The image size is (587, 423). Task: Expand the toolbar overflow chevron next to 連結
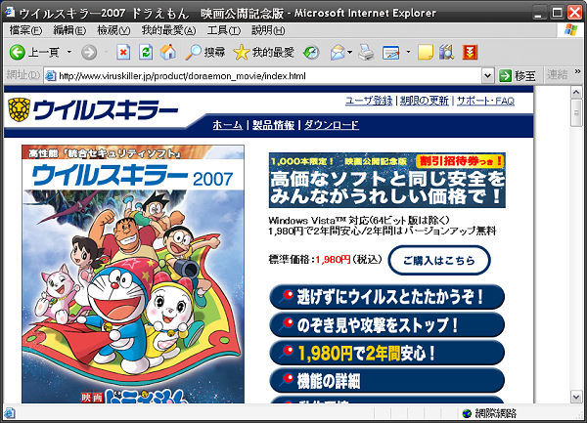(x=577, y=71)
